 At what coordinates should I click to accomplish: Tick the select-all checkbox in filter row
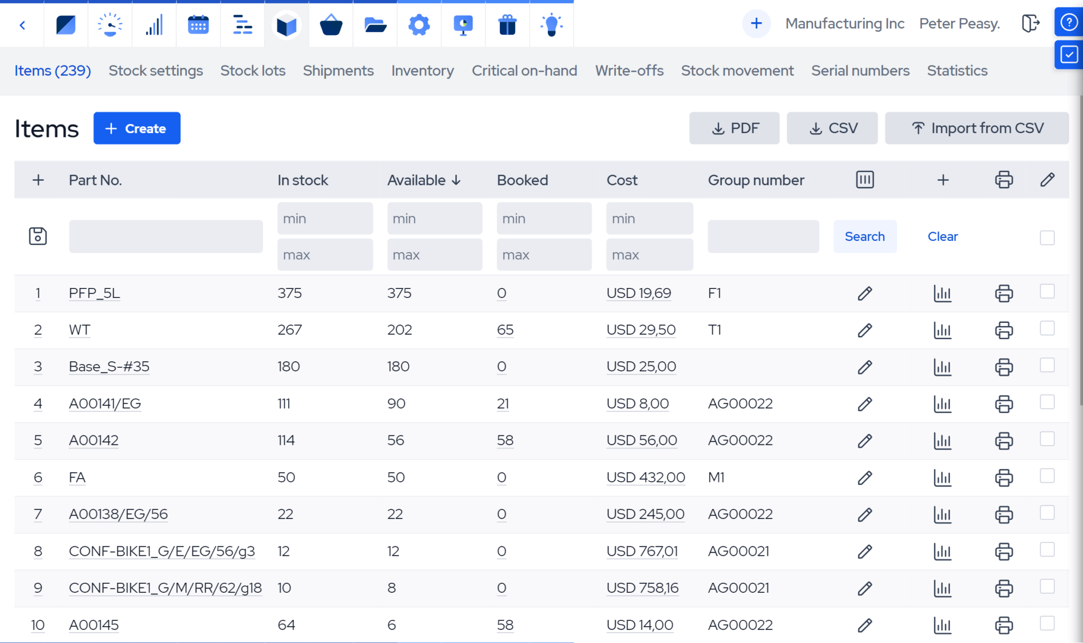coord(1047,237)
